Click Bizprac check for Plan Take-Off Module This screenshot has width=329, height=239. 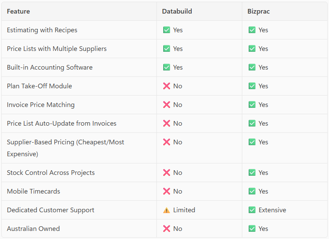click(252, 86)
